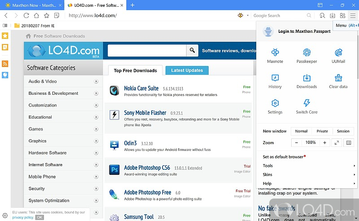This screenshot has height=221, width=359.
Task: Expand the Skins submenu
Action: click(x=309, y=174)
